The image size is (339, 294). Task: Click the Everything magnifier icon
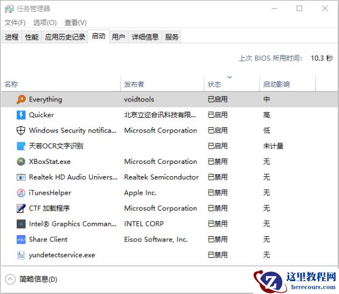coord(21,99)
